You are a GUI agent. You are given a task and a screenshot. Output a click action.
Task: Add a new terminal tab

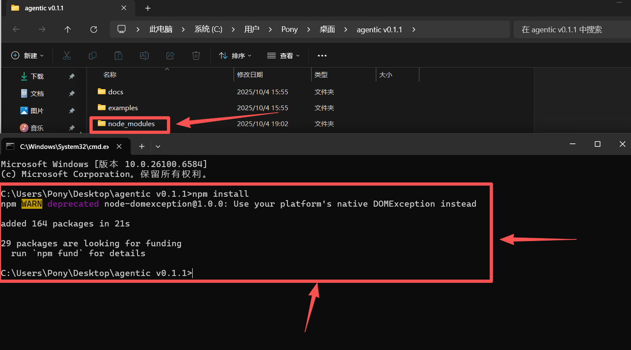(141, 146)
